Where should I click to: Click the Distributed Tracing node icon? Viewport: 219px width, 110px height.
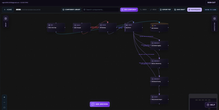pos(152,79)
